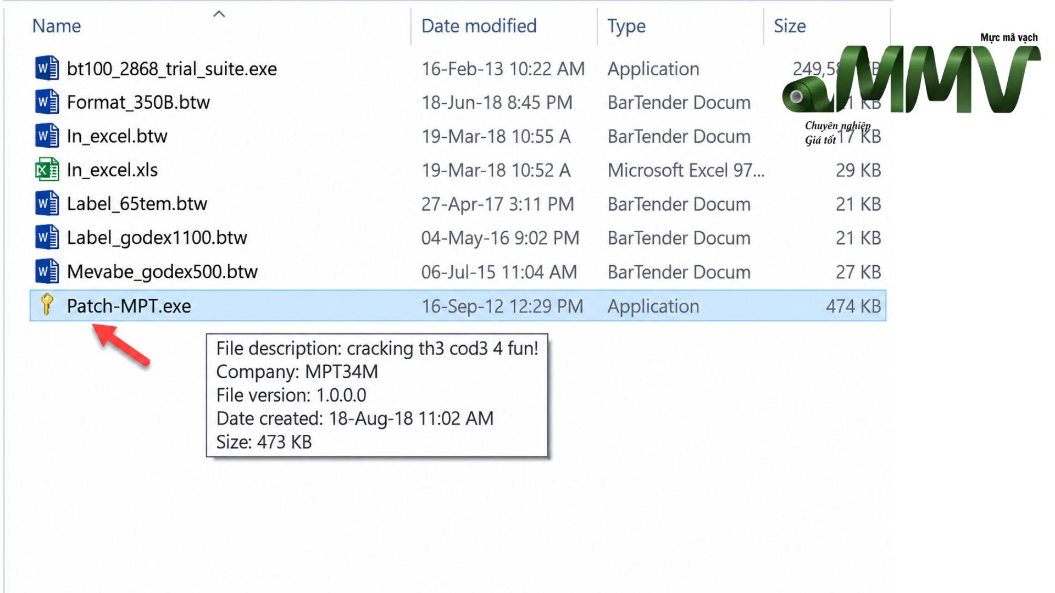Click the Microsoft Excel 97... type cell

tap(686, 171)
